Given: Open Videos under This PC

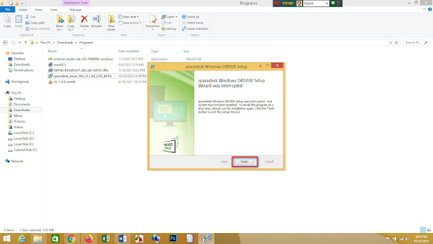Looking at the screenshot, I should tap(18, 127).
